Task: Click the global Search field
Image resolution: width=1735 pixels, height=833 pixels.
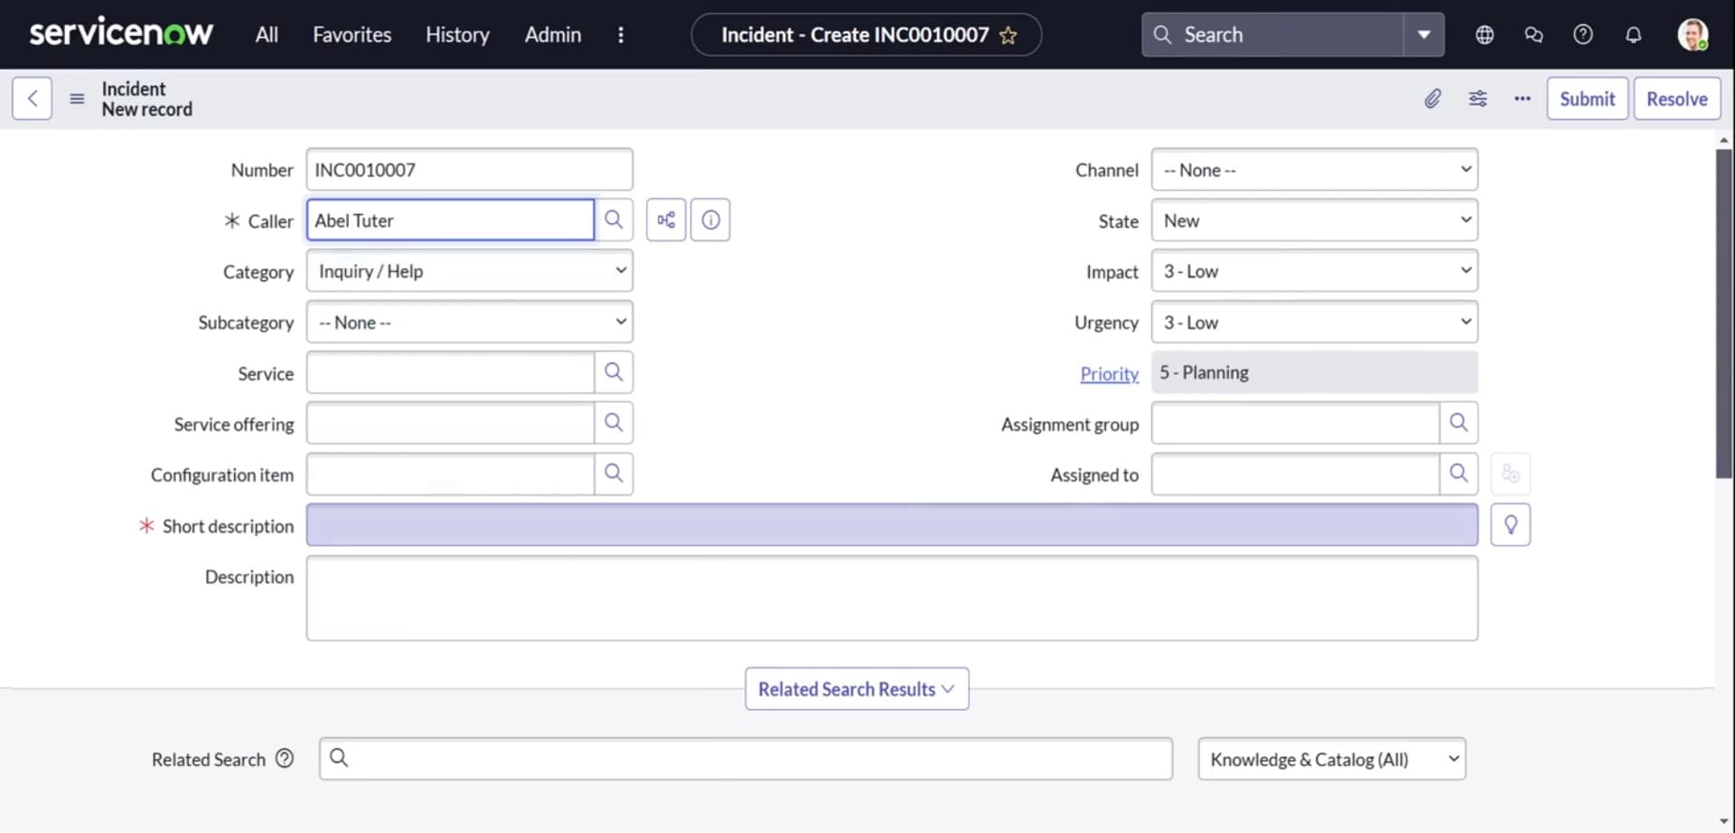Action: click(1272, 34)
